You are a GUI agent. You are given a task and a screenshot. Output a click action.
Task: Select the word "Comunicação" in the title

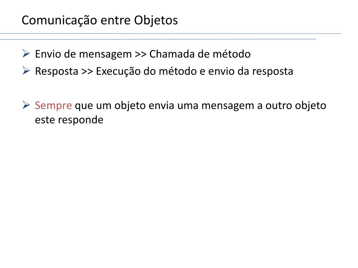pyautogui.click(x=59, y=21)
